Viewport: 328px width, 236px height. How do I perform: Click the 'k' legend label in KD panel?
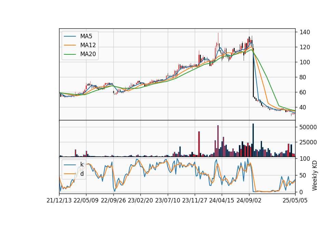point(82,165)
